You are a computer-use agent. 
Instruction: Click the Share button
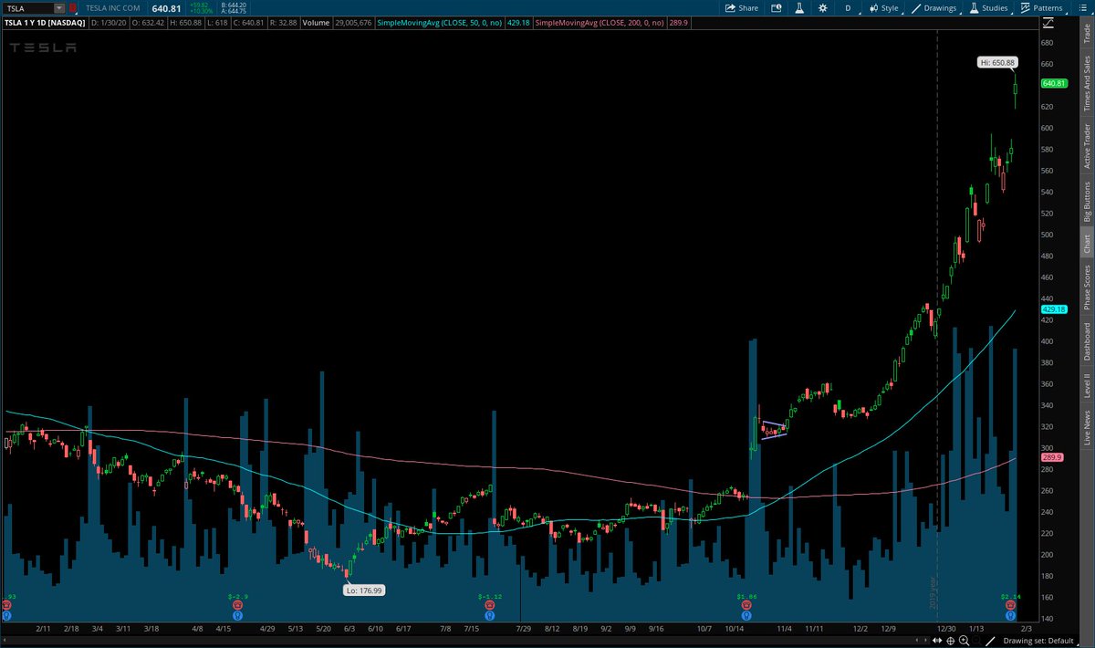741,7
